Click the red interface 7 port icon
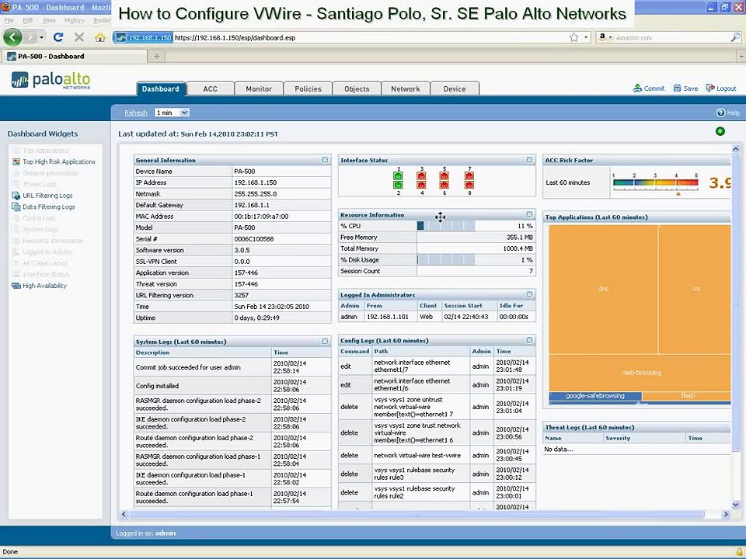The height and width of the screenshot is (559, 746). pos(469,176)
